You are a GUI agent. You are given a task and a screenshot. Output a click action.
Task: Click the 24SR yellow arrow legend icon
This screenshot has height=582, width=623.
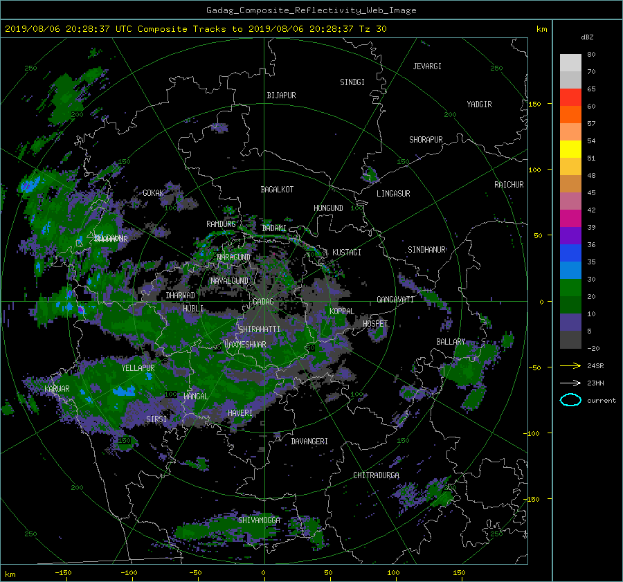[x=570, y=366]
